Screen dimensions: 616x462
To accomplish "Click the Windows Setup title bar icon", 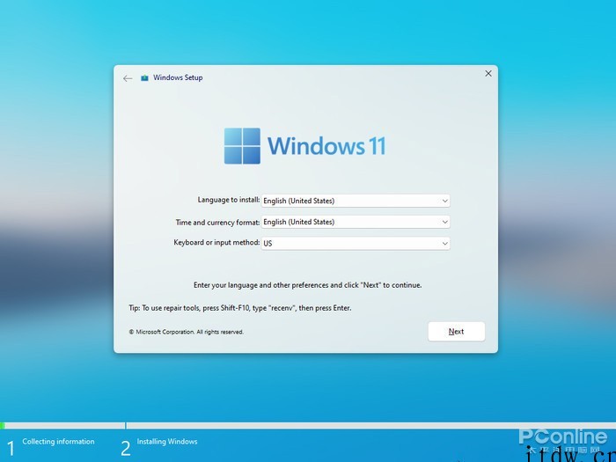I will (x=144, y=77).
